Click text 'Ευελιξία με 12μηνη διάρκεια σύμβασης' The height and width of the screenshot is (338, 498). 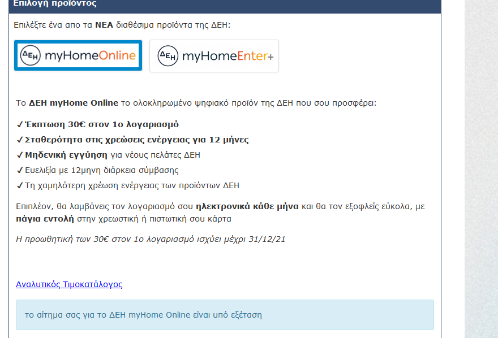tap(102, 170)
